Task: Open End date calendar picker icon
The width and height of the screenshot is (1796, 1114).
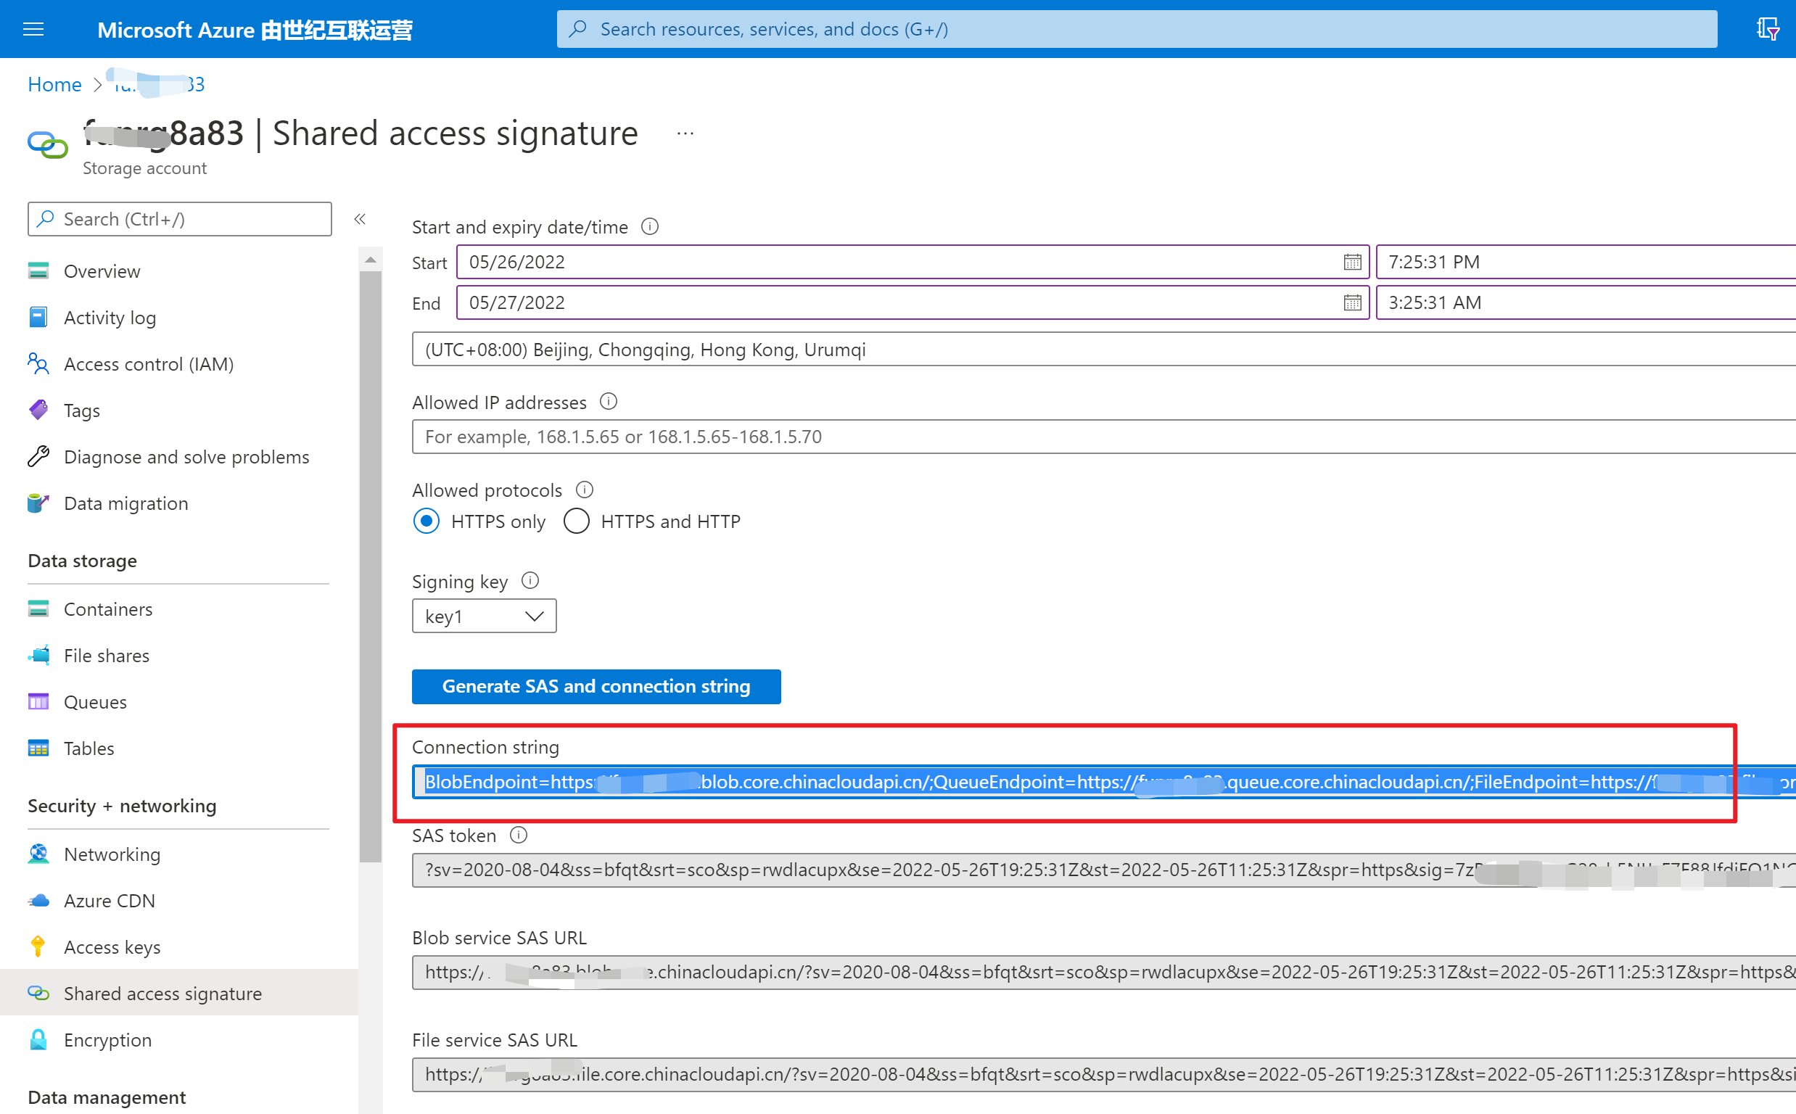Action: pos(1352,303)
